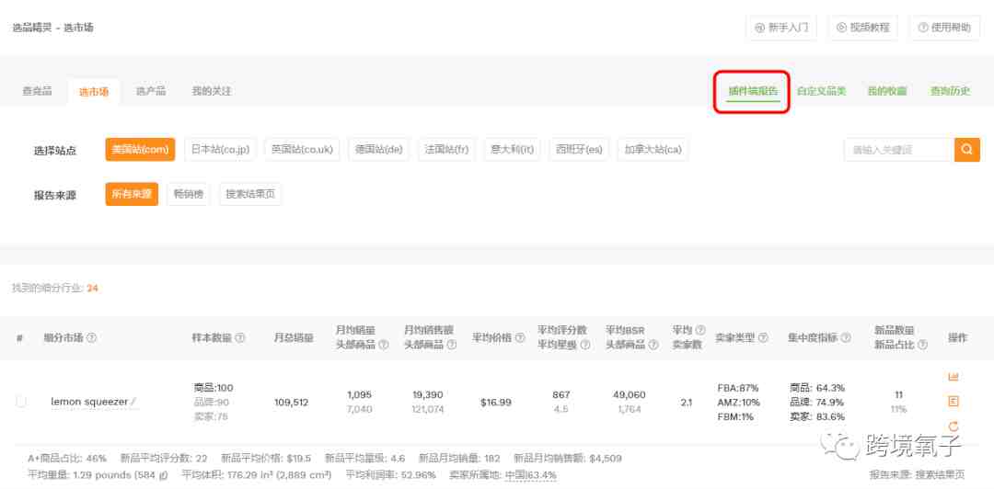The height and width of the screenshot is (489, 994).
Task: Choose 搜索结果页 report source
Action: pyautogui.click(x=250, y=195)
